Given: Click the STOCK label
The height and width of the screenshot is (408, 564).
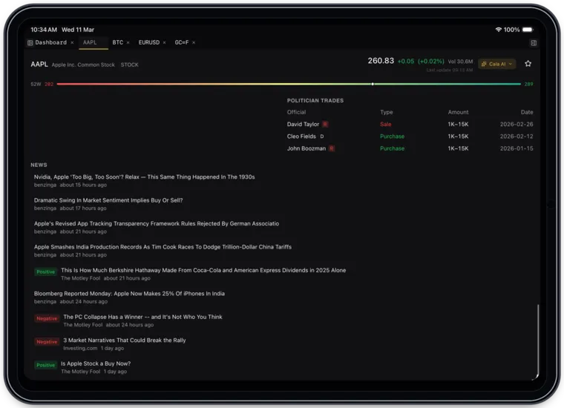Looking at the screenshot, I should 129,65.
